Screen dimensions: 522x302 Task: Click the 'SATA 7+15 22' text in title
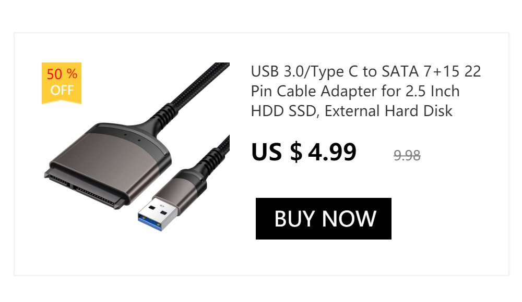pos(432,71)
